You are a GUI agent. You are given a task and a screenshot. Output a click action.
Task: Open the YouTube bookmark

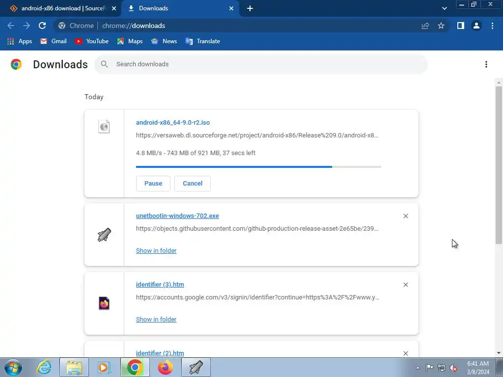point(91,41)
